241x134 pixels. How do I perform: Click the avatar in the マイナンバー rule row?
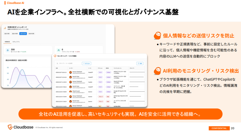70,87
